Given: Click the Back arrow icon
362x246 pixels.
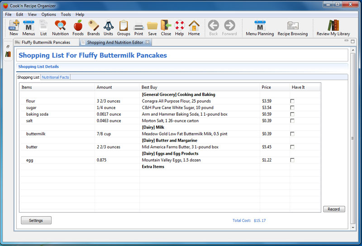Looking at the screenshot, I should tap(214, 28).
